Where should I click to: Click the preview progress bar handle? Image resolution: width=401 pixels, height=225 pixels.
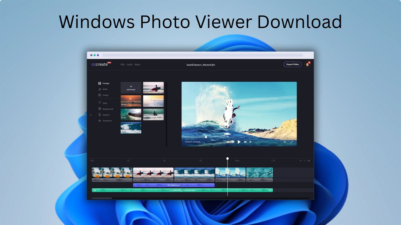[x=206, y=137]
